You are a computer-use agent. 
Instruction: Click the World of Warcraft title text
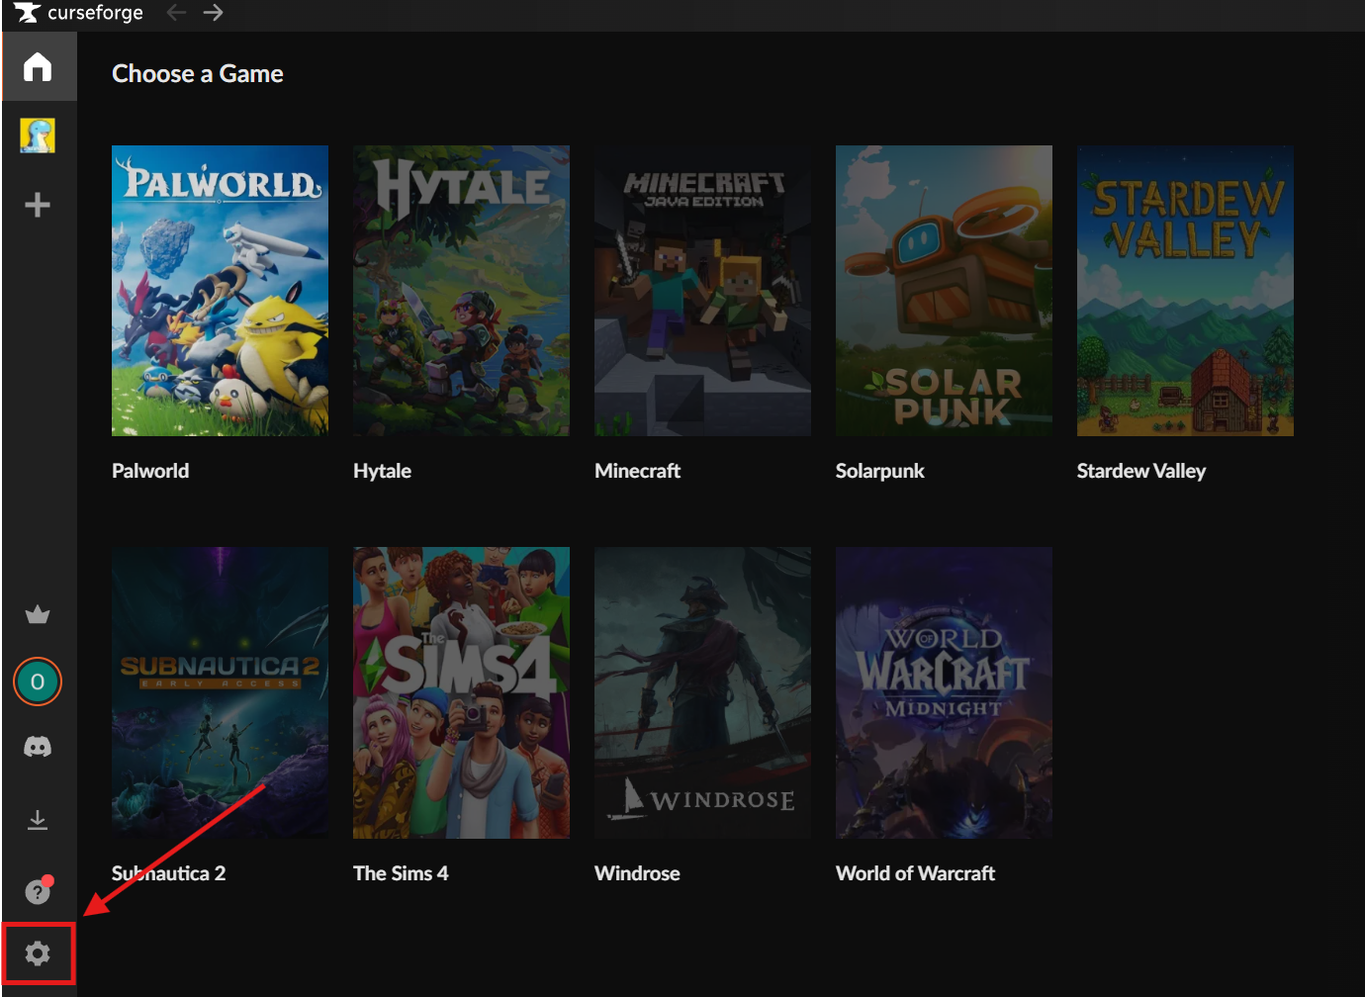point(915,873)
